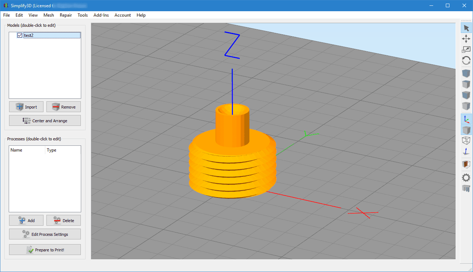Viewport: 473px width, 272px height.
Task: Open the cross section view tool
Action: point(466,165)
